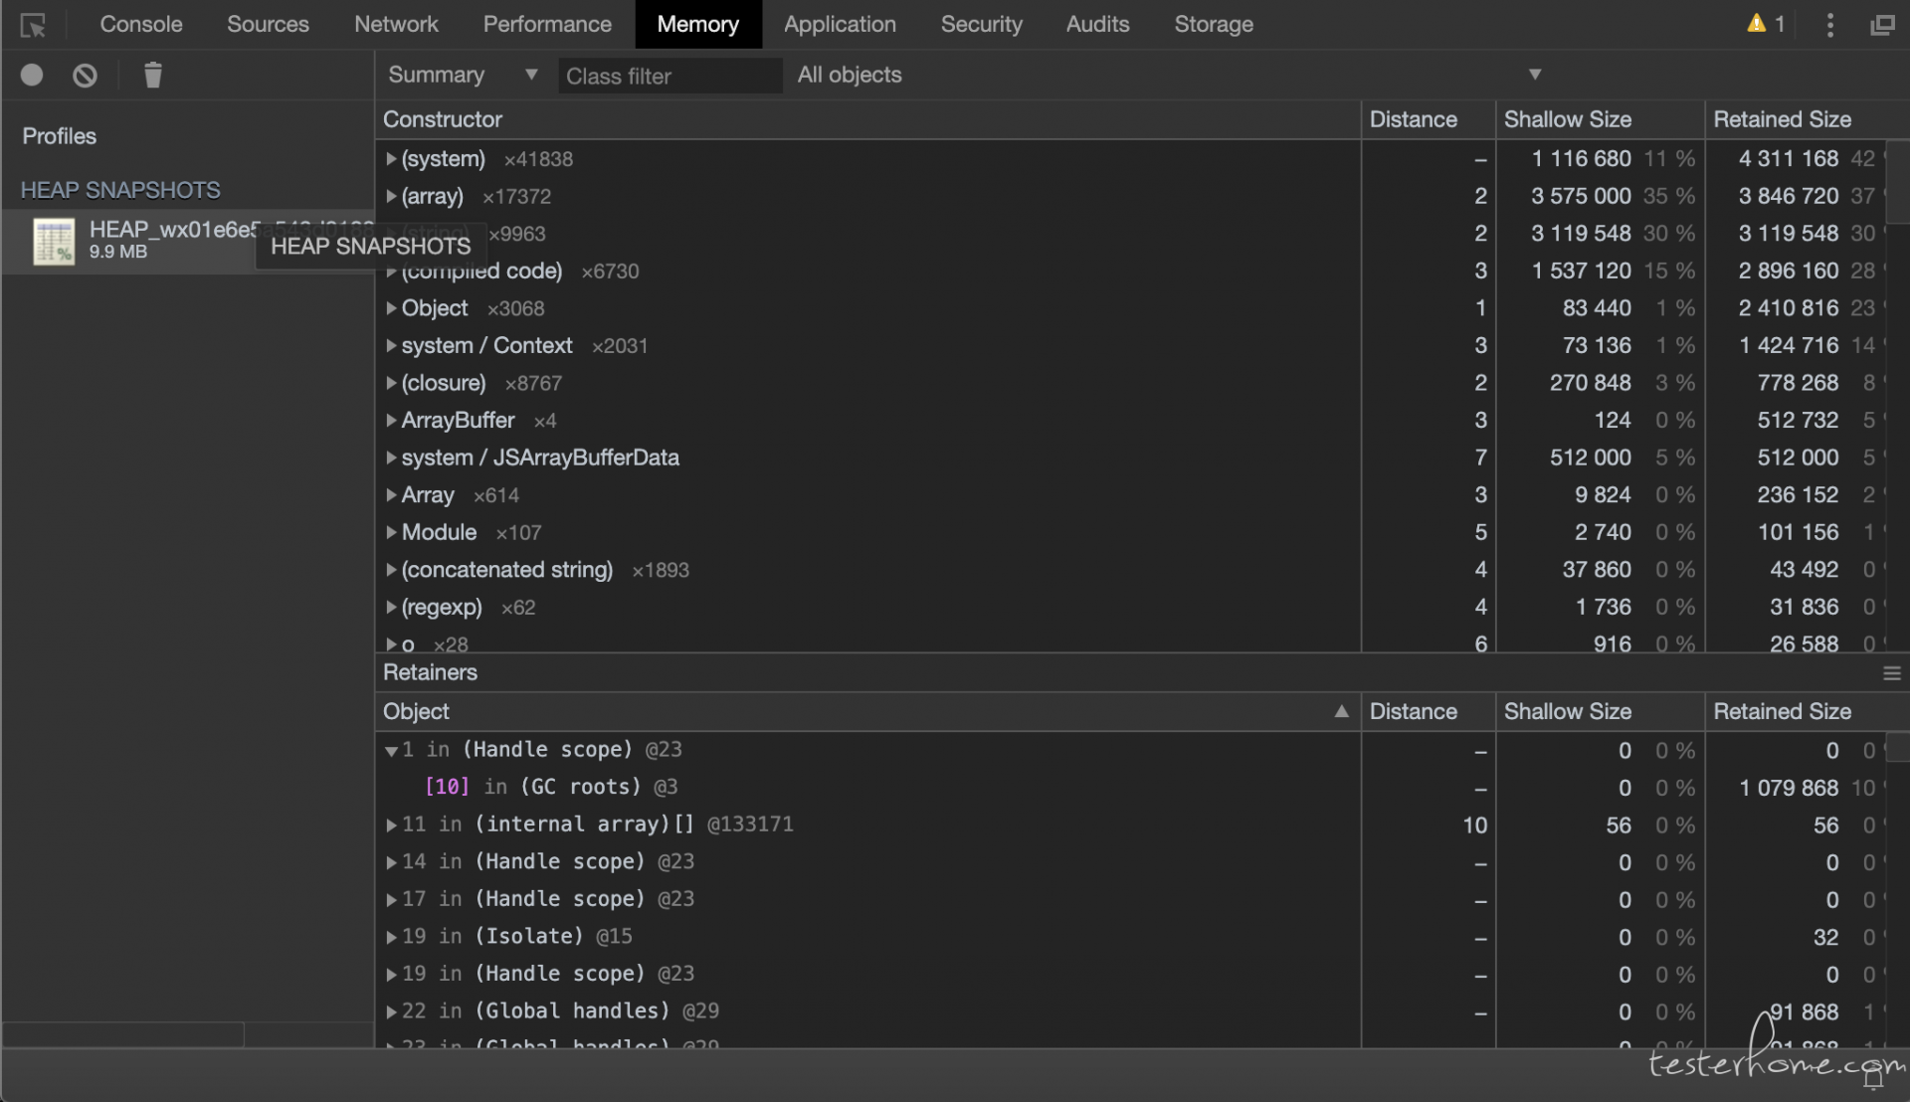Open the Security tab

(981, 24)
